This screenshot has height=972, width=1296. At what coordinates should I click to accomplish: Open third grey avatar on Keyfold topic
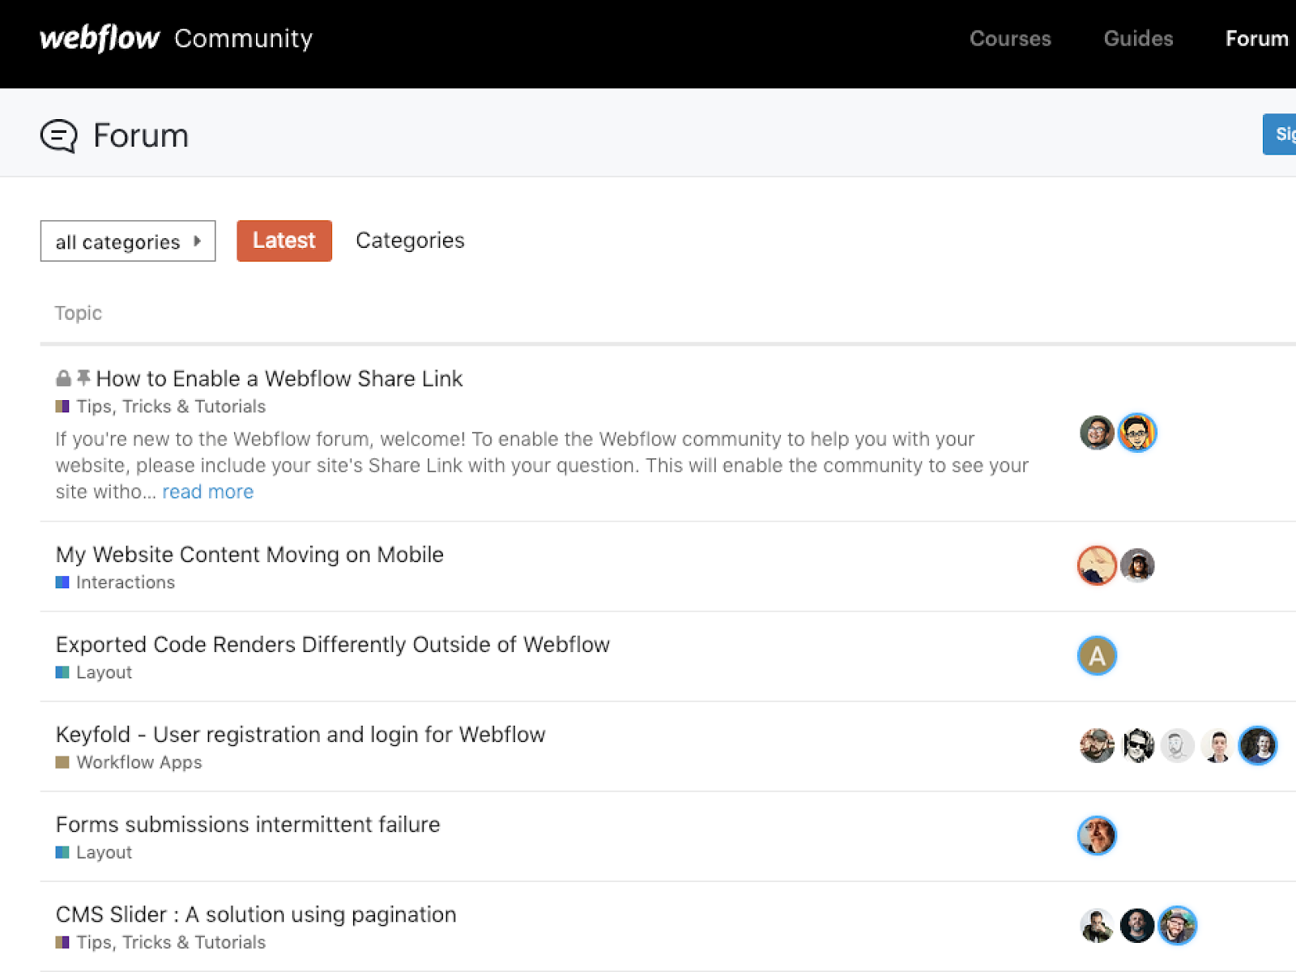(x=1177, y=745)
